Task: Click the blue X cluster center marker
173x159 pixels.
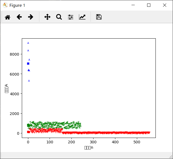Action: (28, 64)
